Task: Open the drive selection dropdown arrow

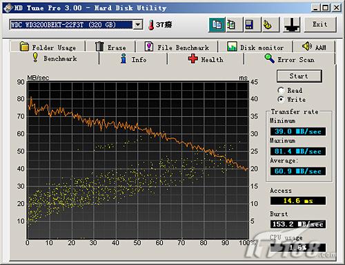Action: point(138,25)
